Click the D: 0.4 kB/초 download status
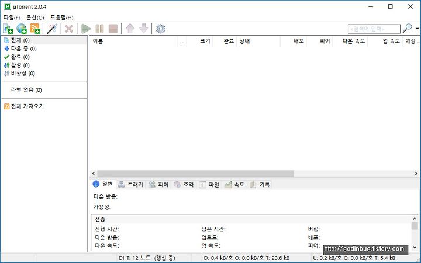The image size is (421, 263). [247, 258]
